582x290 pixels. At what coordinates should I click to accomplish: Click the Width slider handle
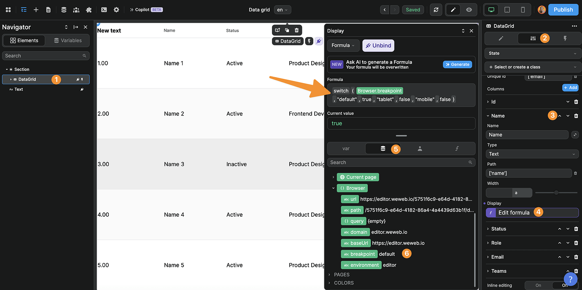click(x=556, y=193)
